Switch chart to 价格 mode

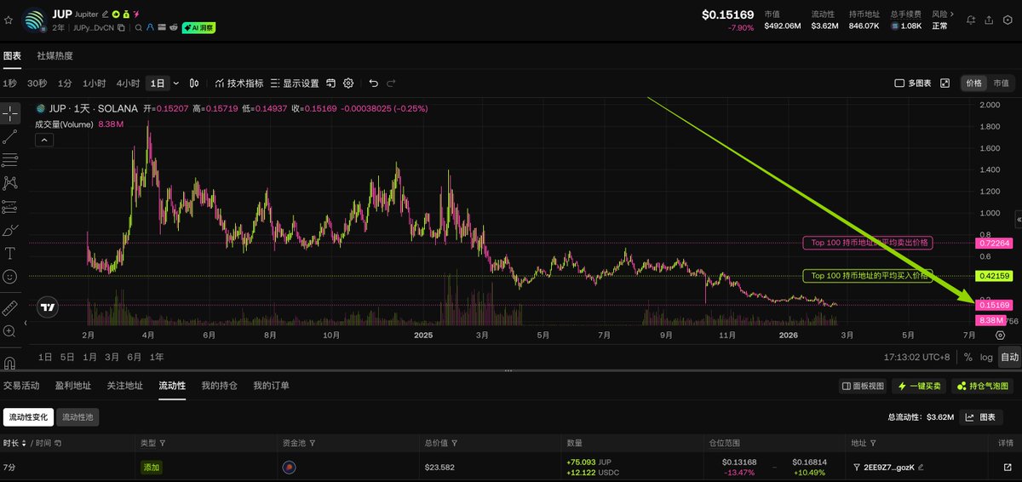(973, 83)
